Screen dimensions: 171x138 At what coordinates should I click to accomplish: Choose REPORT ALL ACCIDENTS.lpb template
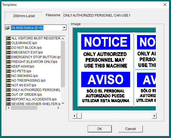(x=34, y=99)
